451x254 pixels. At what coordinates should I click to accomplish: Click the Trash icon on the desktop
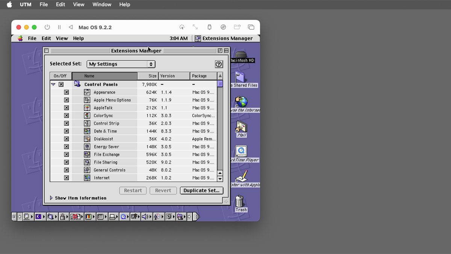pyautogui.click(x=239, y=201)
